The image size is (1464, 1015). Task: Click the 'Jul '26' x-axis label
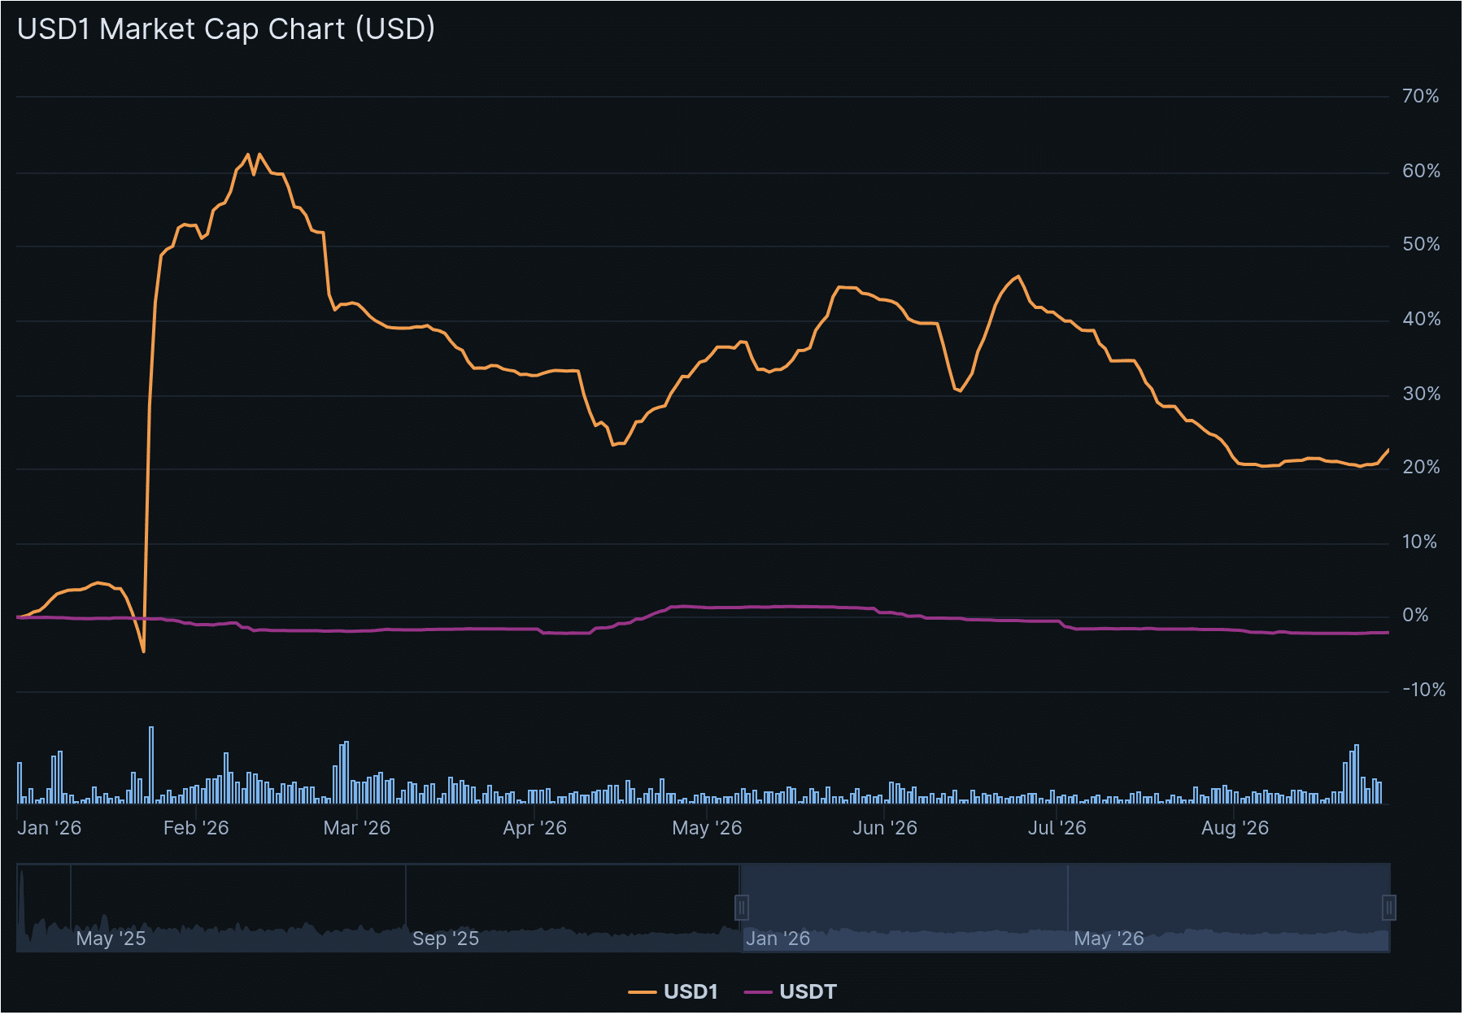click(x=1057, y=828)
